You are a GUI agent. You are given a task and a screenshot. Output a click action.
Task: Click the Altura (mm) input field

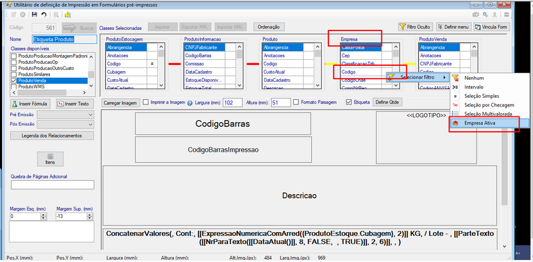pyautogui.click(x=280, y=102)
